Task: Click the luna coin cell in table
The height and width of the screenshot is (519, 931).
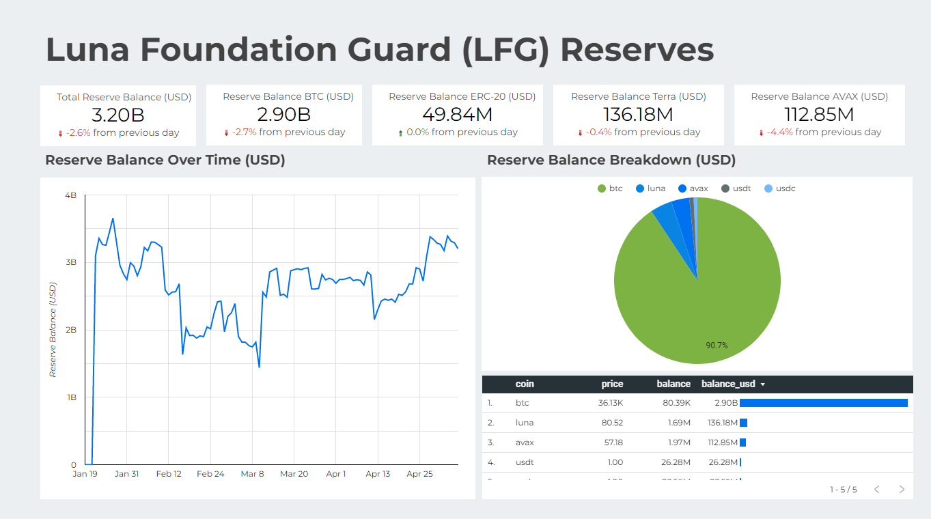Action: [x=525, y=423]
